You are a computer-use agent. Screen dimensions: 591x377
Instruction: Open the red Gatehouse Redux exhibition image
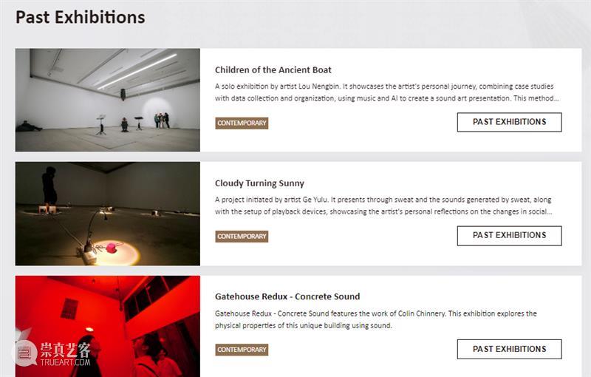(x=108, y=326)
